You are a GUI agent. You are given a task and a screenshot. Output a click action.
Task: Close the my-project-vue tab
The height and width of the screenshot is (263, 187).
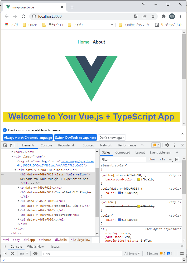[62, 7]
